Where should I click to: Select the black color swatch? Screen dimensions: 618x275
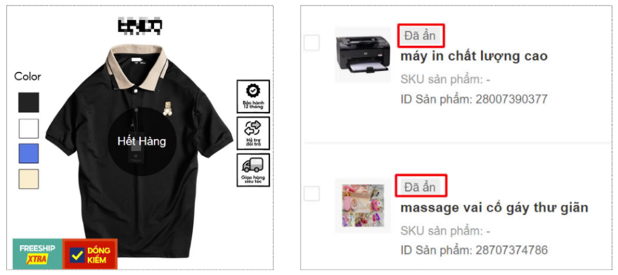coord(28,102)
